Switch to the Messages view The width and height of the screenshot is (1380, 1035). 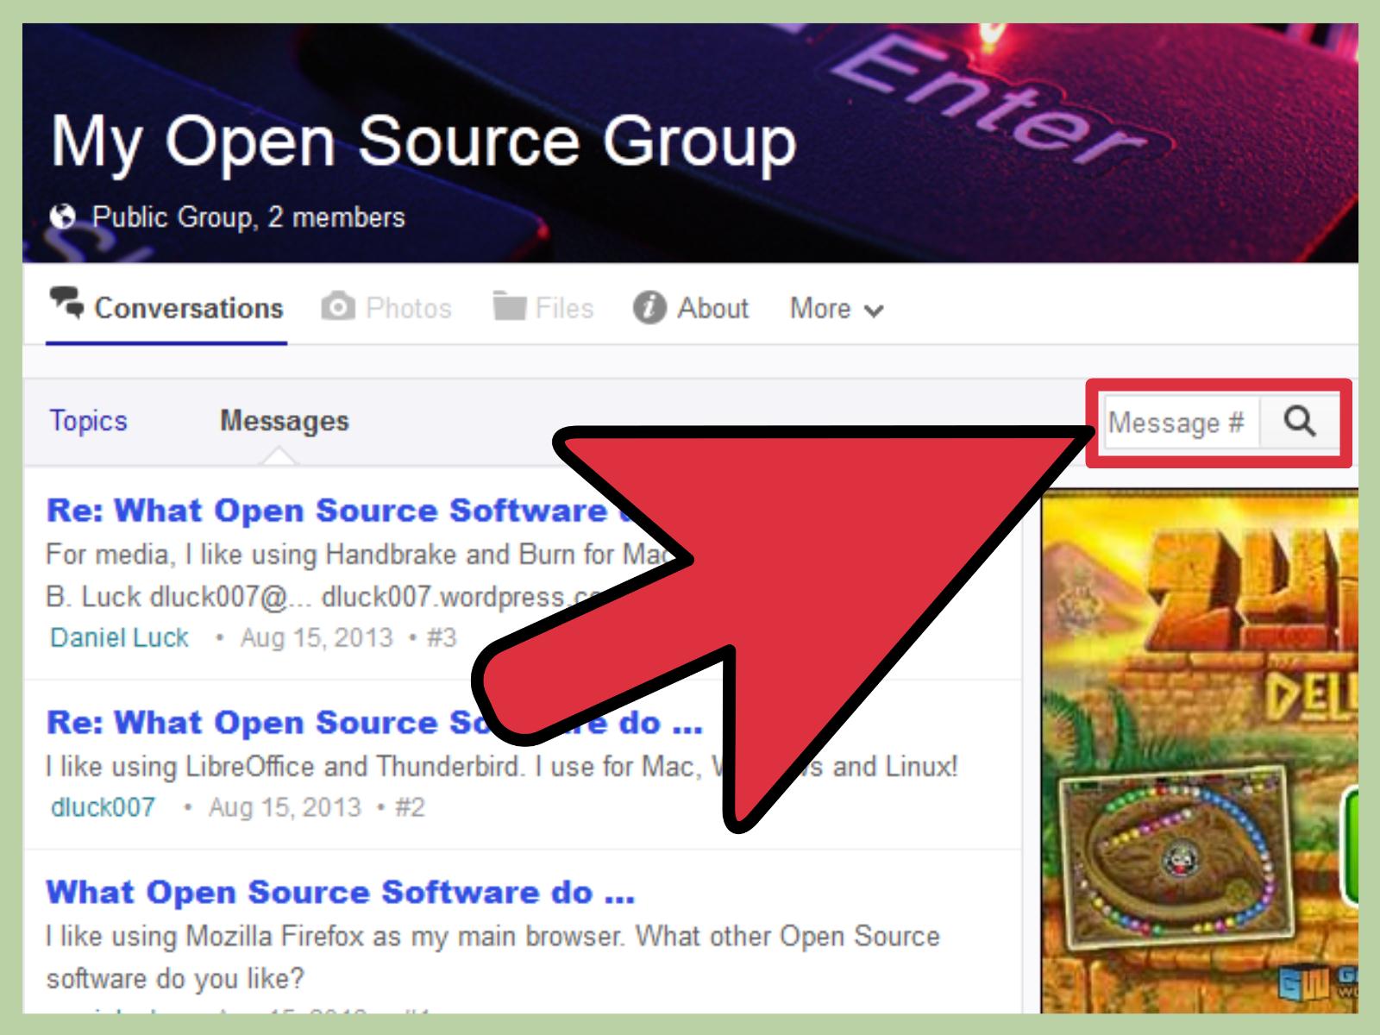click(285, 421)
